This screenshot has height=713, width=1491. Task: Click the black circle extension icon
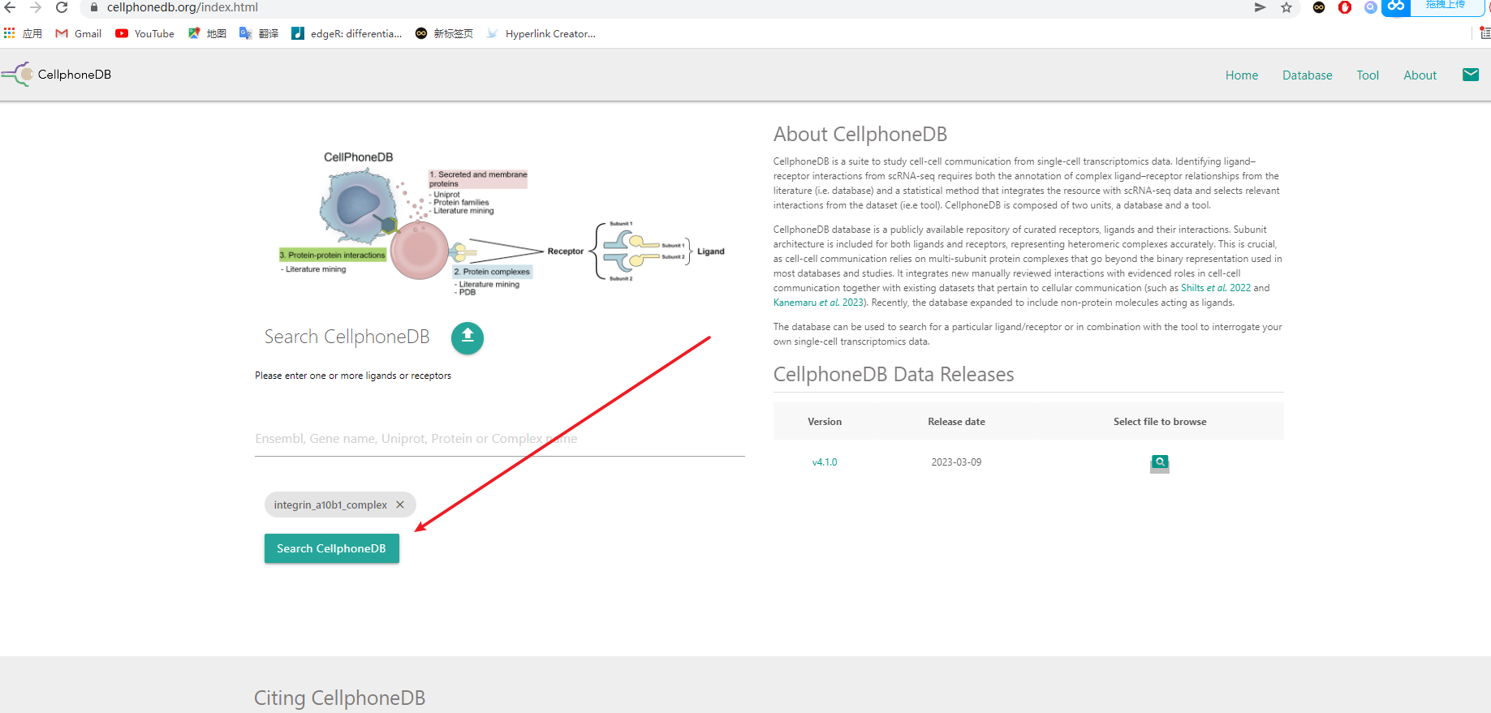click(x=1319, y=7)
